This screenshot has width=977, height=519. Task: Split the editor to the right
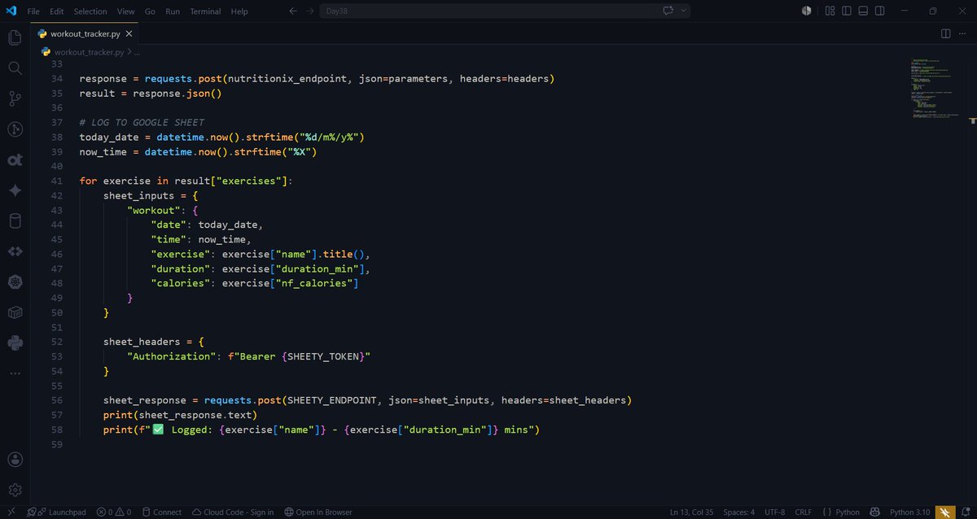[945, 33]
